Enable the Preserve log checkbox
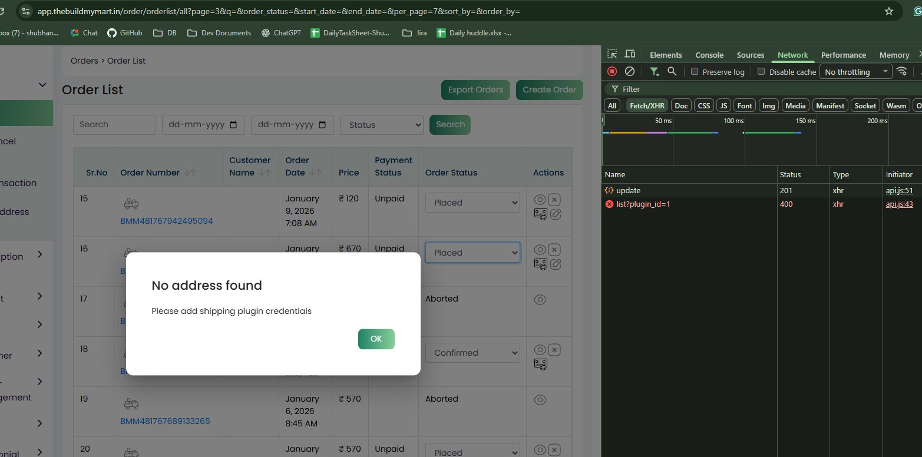Image resolution: width=922 pixels, height=457 pixels. point(695,71)
